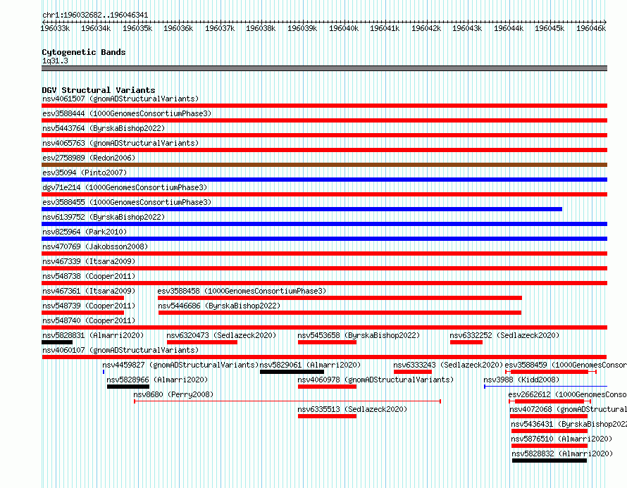Viewport: 627px width, 488px height.
Task: Click chr1:196032682..196046341 region label
Action: point(95,15)
